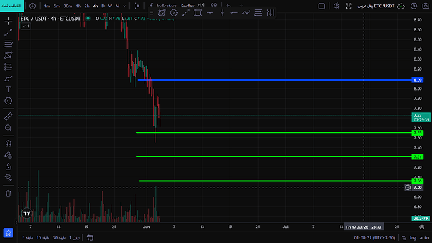Viewport: 432px width, 243px height.
Task: Open timezone menu showing UTC+3:30
Action: point(374,237)
